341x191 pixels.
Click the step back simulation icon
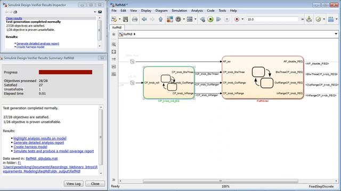click(x=202, y=19)
